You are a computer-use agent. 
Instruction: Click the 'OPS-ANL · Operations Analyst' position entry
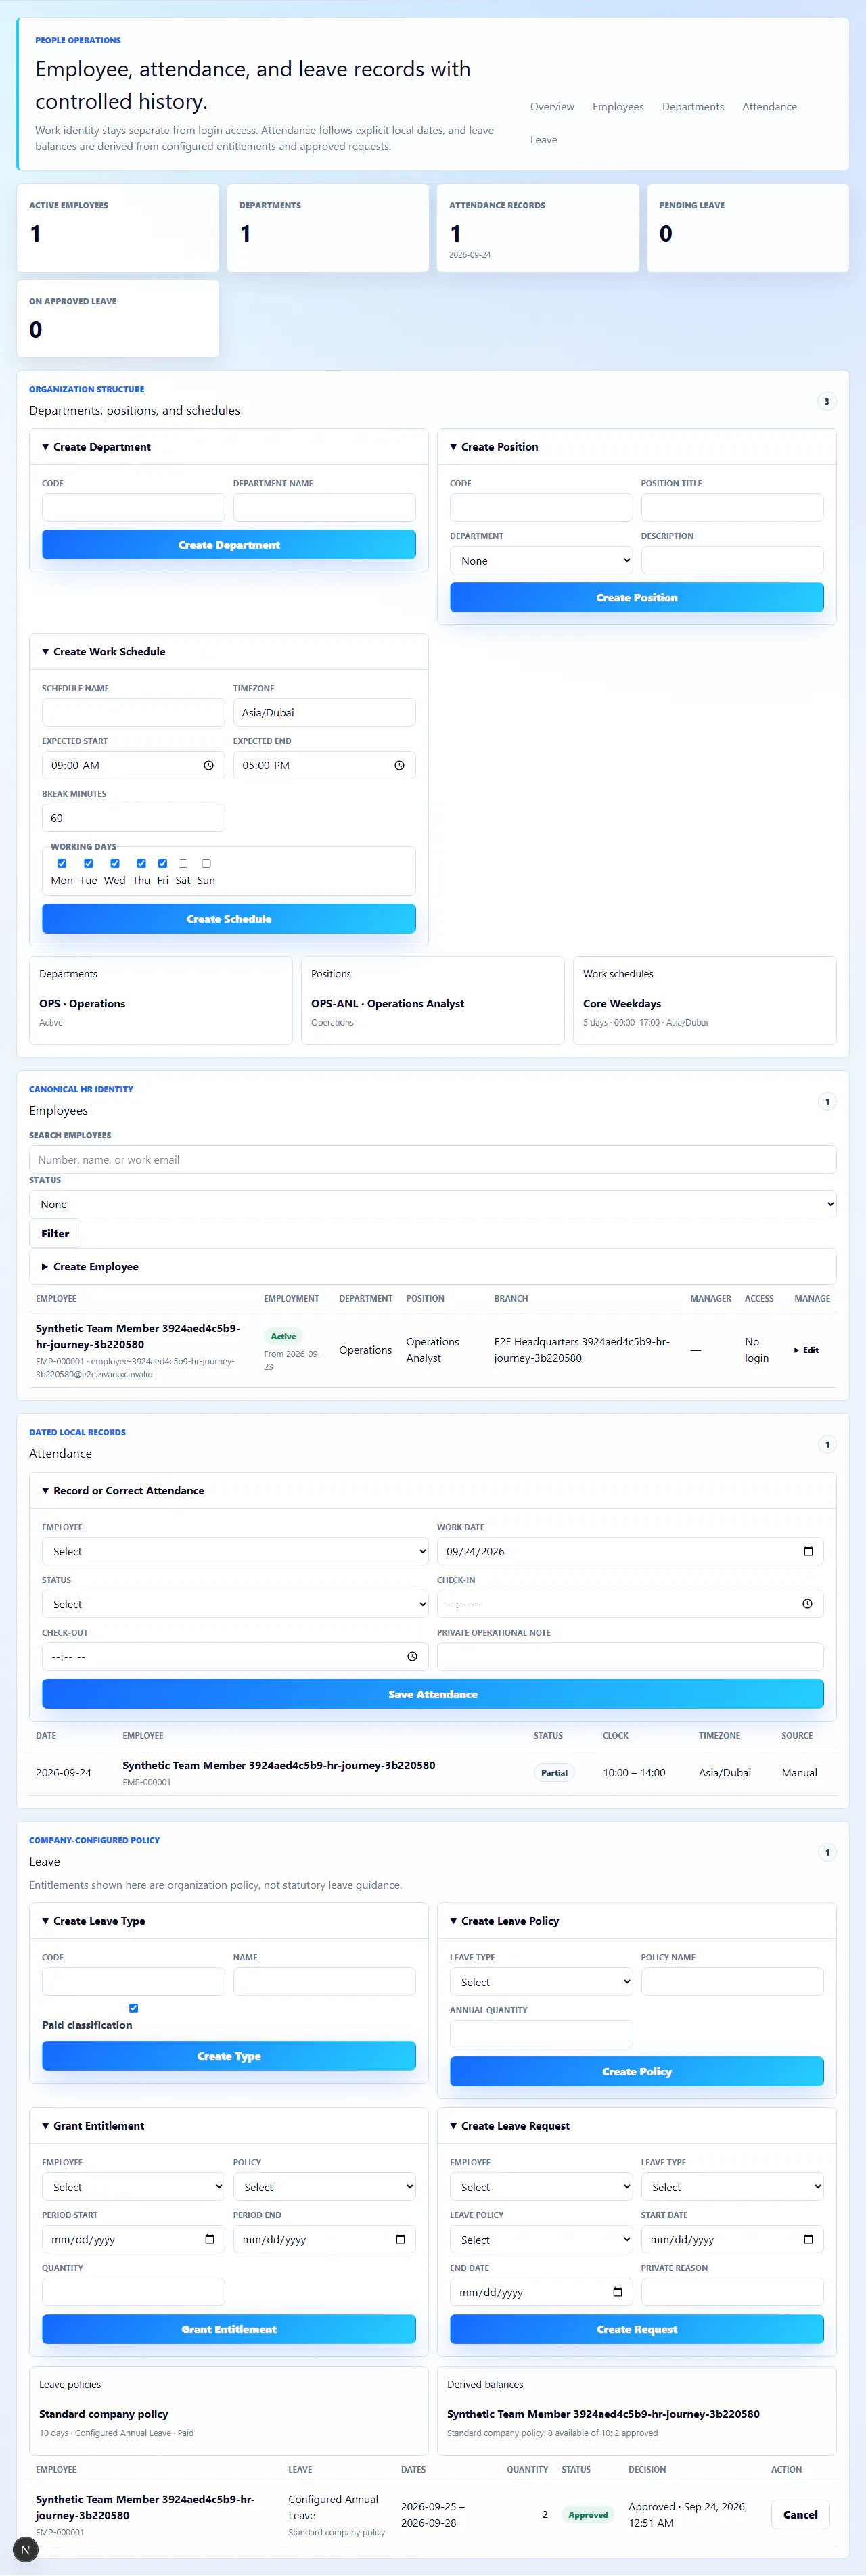pyautogui.click(x=387, y=1004)
